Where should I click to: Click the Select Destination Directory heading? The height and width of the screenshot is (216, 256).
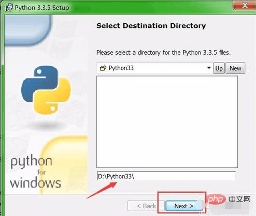[151, 26]
